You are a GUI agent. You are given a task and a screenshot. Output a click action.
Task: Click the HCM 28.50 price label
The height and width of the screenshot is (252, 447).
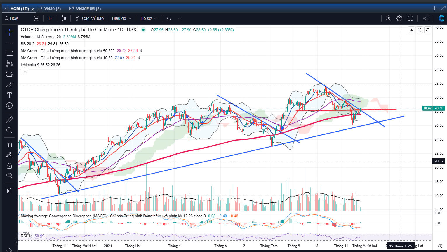[x=434, y=108]
